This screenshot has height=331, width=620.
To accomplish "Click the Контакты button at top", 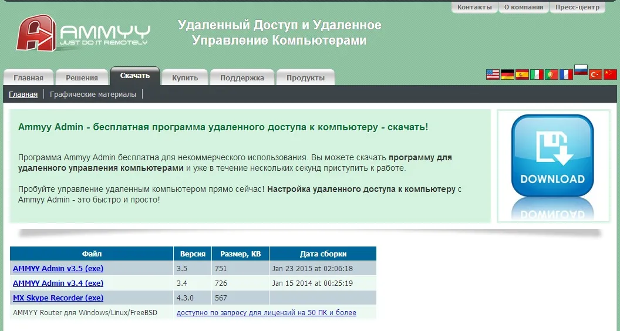I will pos(474,7).
